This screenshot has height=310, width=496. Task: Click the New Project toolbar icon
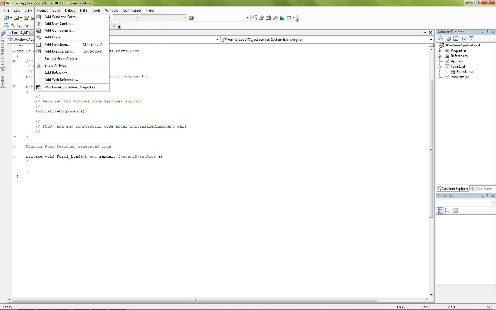tap(6, 18)
